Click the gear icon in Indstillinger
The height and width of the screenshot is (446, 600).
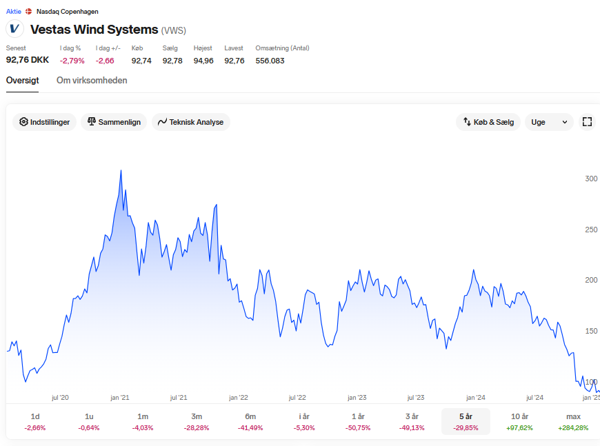23,122
